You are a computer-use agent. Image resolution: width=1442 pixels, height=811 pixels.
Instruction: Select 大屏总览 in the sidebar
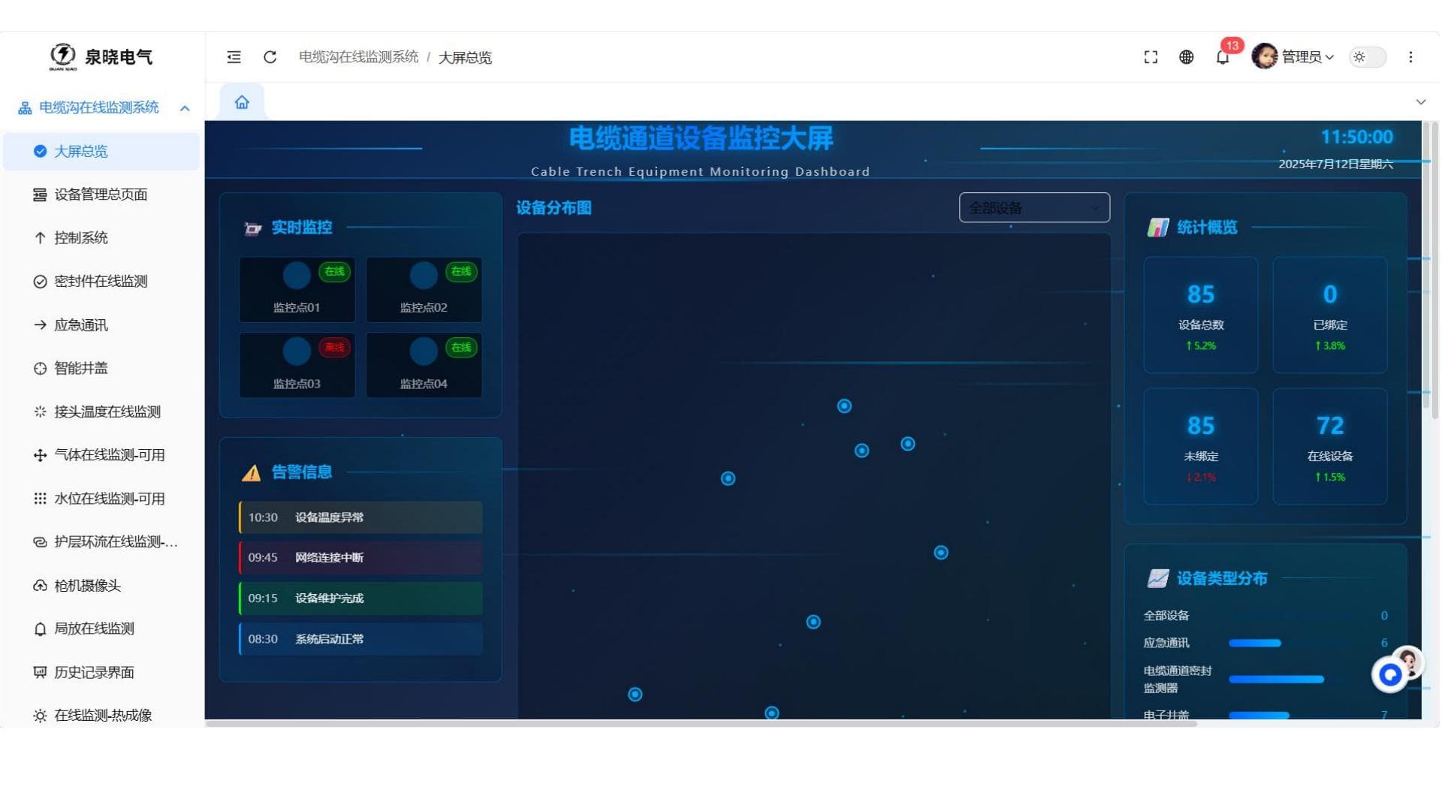102,152
